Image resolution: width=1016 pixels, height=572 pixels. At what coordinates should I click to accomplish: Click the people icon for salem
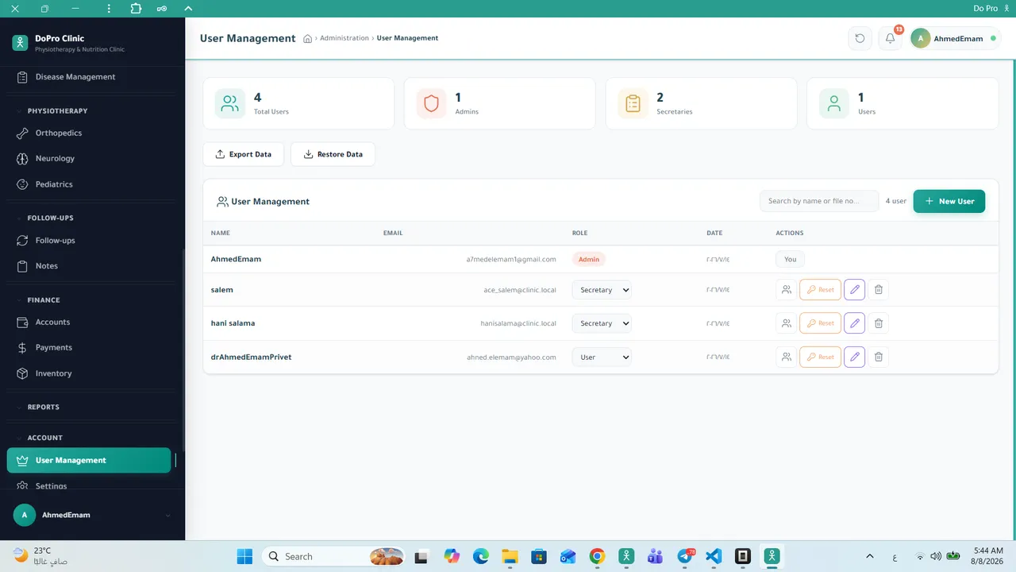point(786,290)
